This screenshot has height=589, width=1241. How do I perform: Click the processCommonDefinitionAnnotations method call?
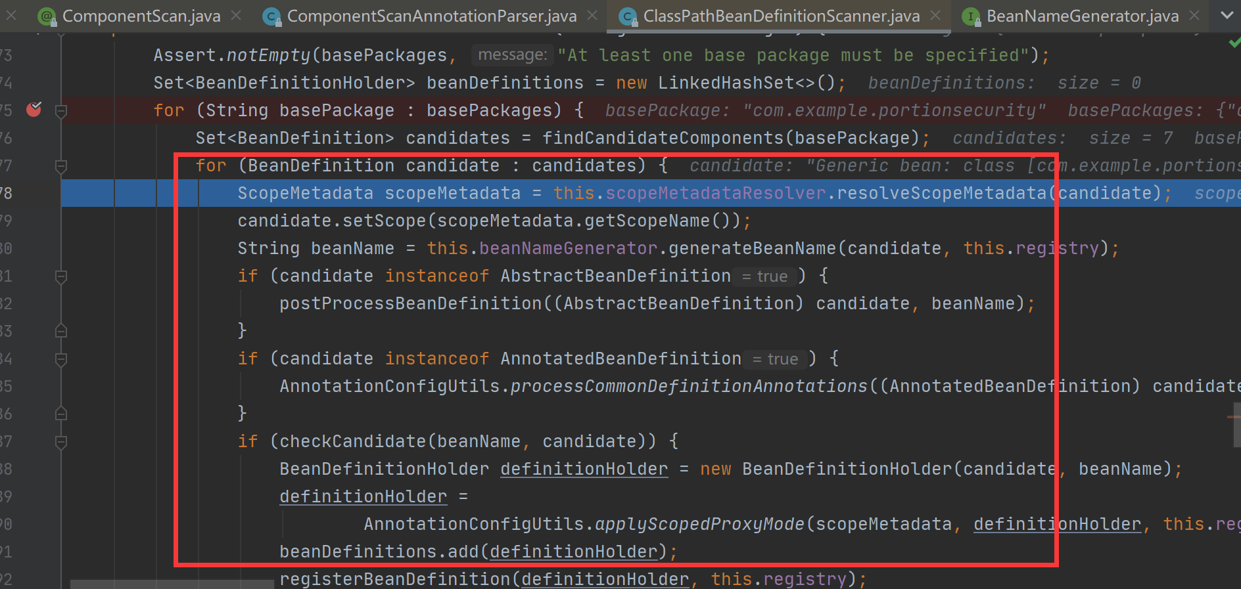tap(689, 386)
